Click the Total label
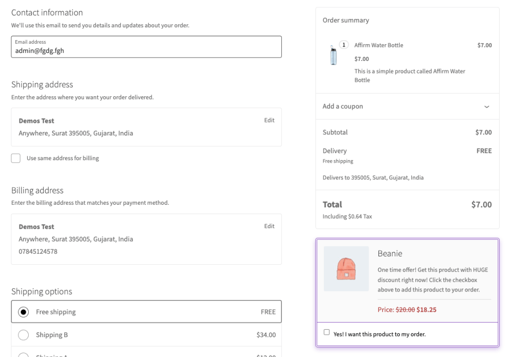 (x=332, y=205)
